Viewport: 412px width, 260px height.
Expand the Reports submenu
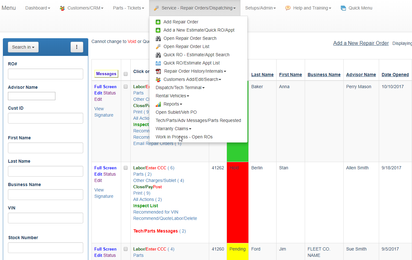[x=173, y=104]
